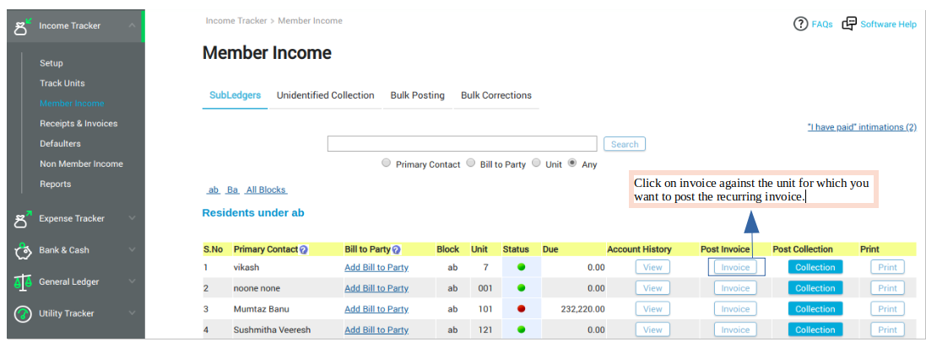Image resolution: width=926 pixels, height=342 pixels.
Task: Click Add Bill to Party for Mumtaz Banu
Action: [x=376, y=309]
